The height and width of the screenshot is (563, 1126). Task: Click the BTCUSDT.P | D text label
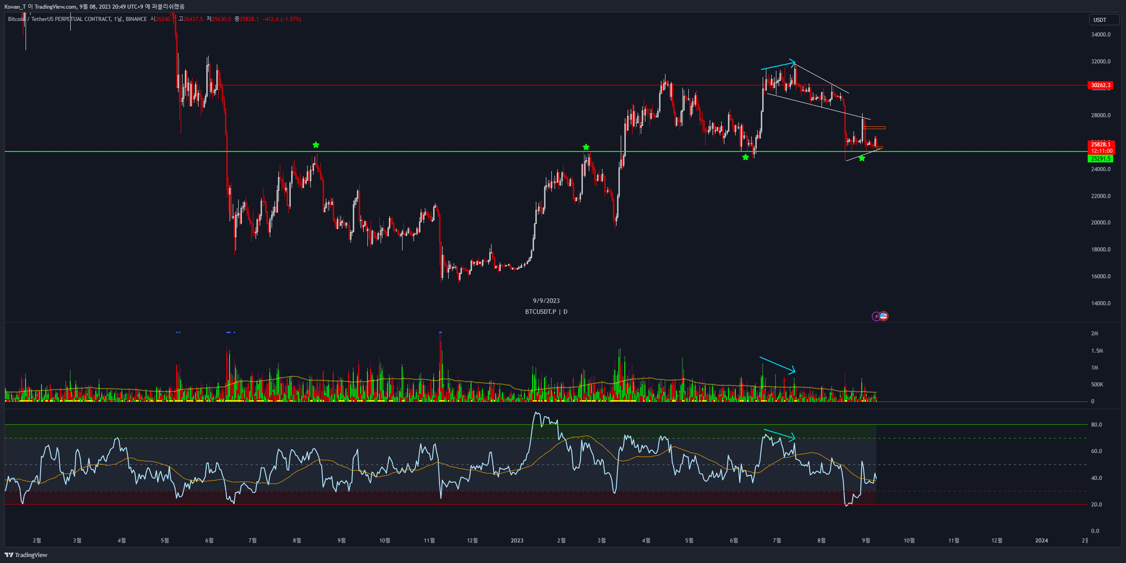546,312
